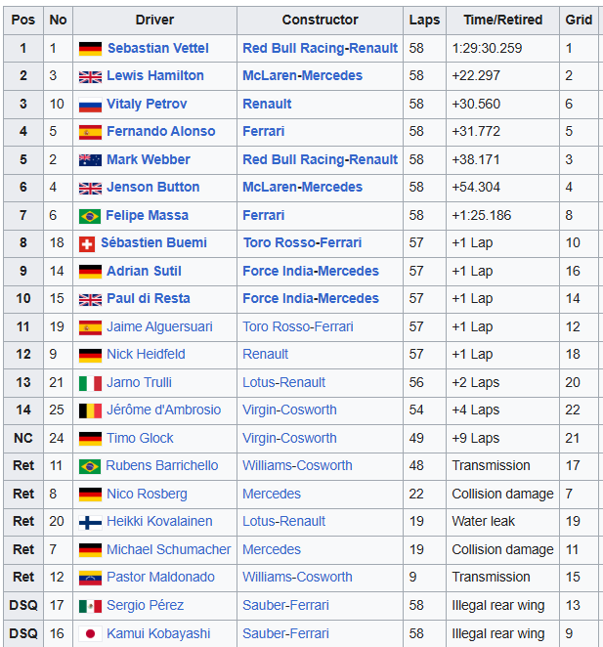Select the winning time 1:29:30.259
This screenshot has width=603, height=647.
[487, 48]
